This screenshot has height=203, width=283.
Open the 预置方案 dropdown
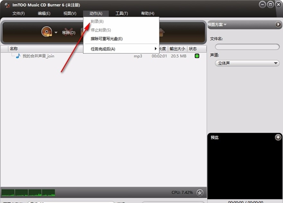click(217, 25)
